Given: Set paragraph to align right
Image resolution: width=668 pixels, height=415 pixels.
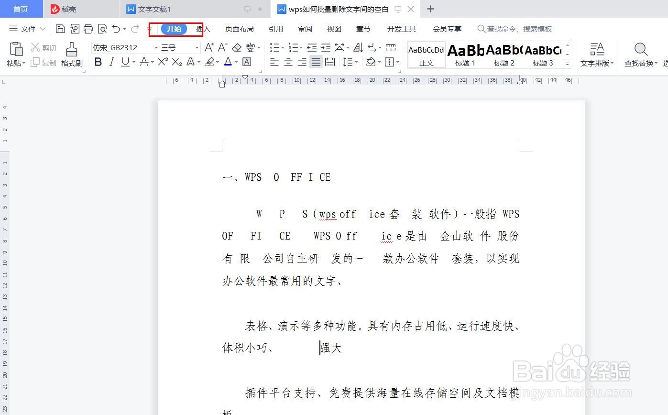Looking at the screenshot, I should (302, 62).
